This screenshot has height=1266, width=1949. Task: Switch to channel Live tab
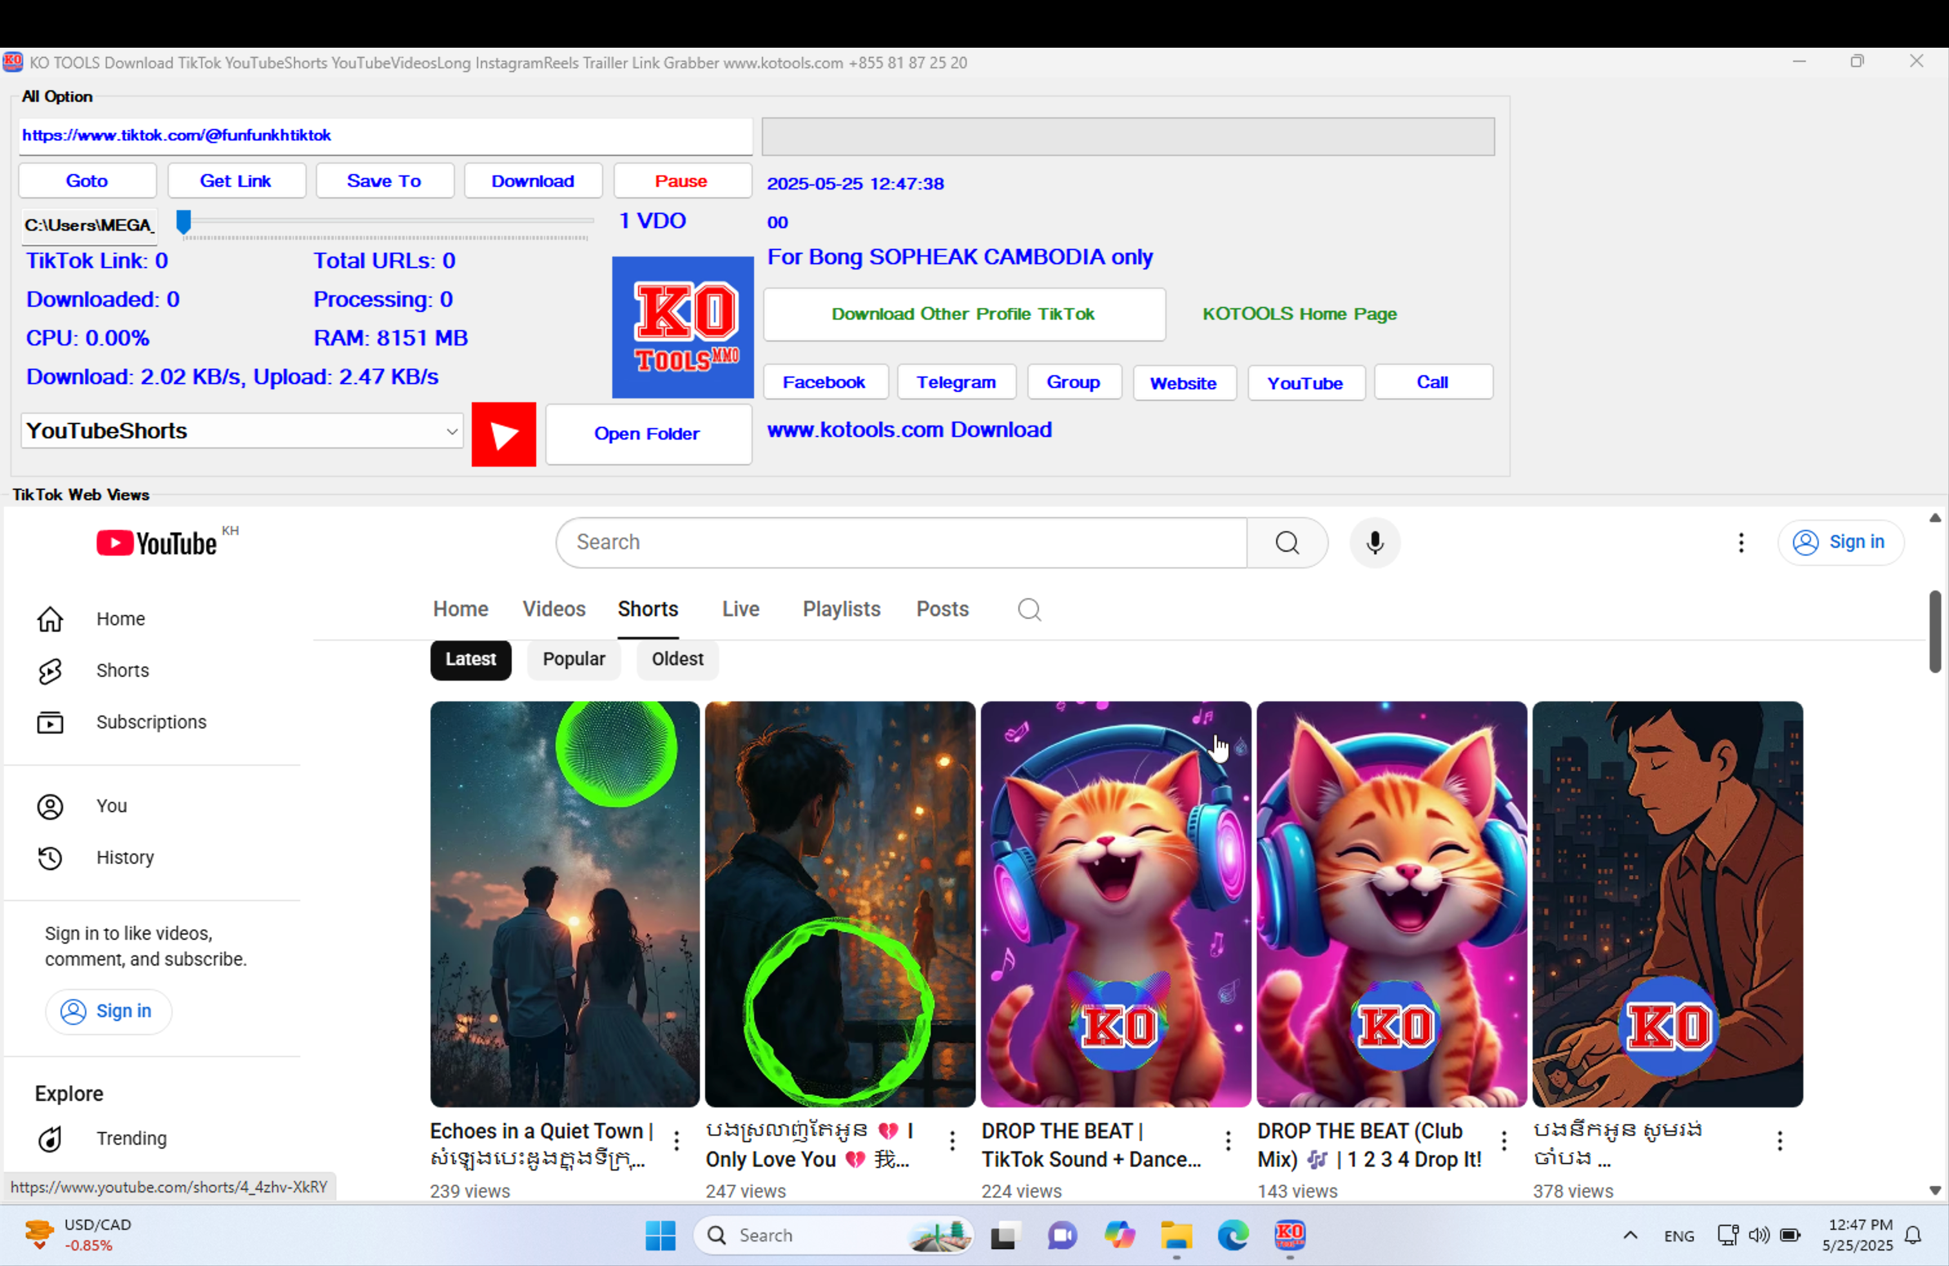[x=741, y=609]
